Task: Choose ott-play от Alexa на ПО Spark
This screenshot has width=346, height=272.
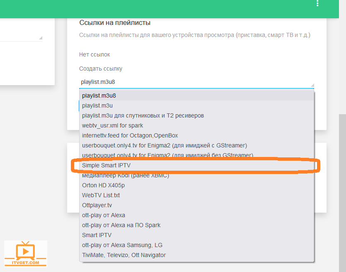Action: pyautogui.click(x=196, y=225)
